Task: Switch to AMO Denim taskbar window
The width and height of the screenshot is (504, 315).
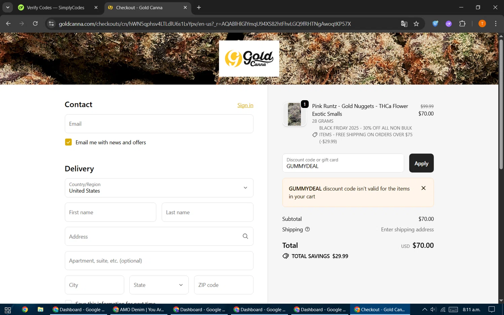Action: tap(139, 310)
